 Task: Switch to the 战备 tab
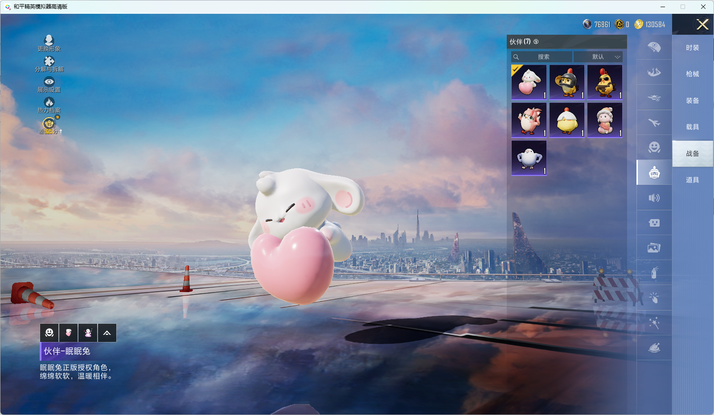click(693, 154)
